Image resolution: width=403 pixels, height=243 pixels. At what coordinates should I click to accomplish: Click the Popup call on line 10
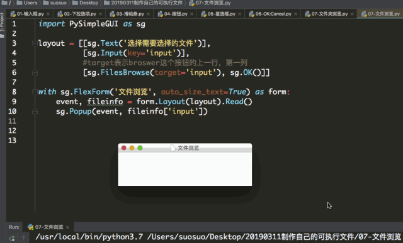pos(81,112)
